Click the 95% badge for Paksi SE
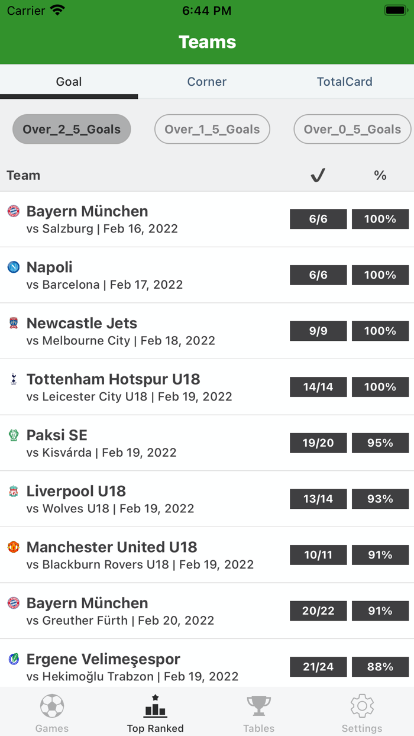The height and width of the screenshot is (736, 414). tap(380, 443)
